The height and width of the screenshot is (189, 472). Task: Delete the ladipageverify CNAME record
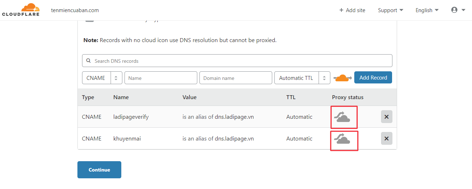coord(386,117)
